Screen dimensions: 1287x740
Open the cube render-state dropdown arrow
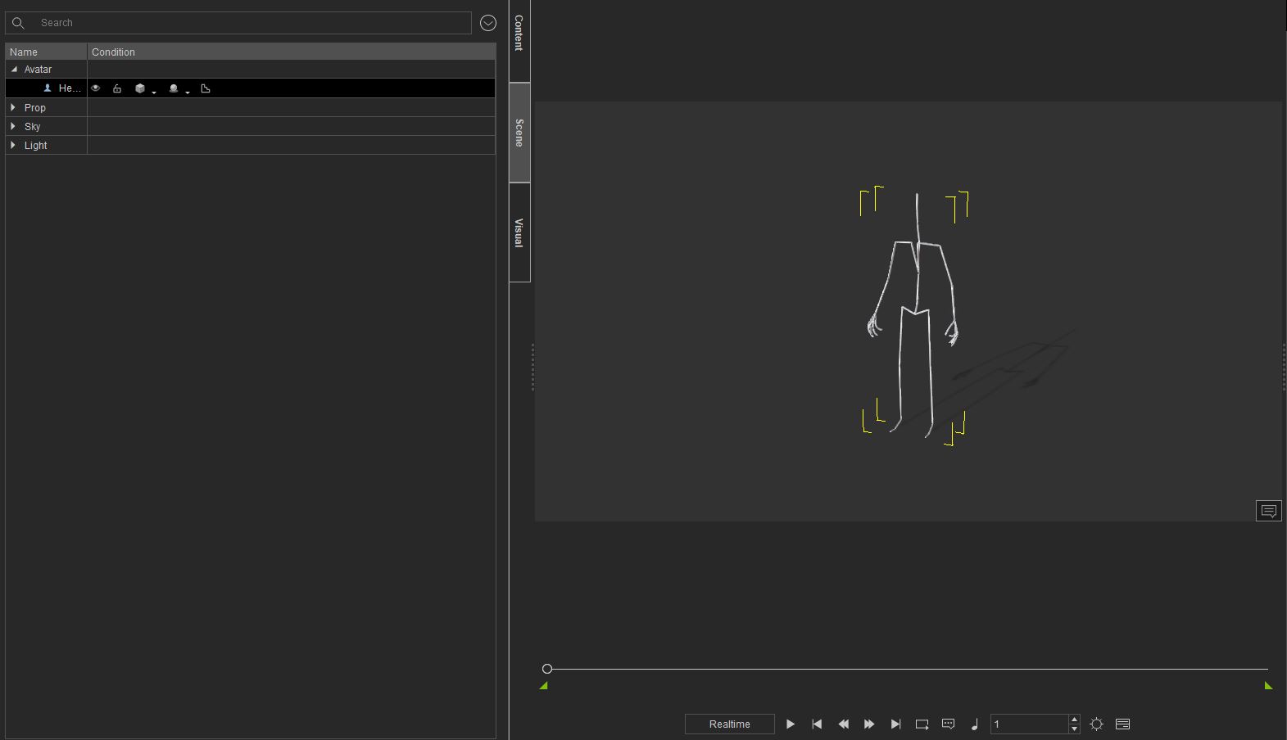coord(154,92)
